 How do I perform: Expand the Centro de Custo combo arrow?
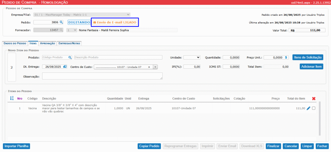[x=155, y=67]
